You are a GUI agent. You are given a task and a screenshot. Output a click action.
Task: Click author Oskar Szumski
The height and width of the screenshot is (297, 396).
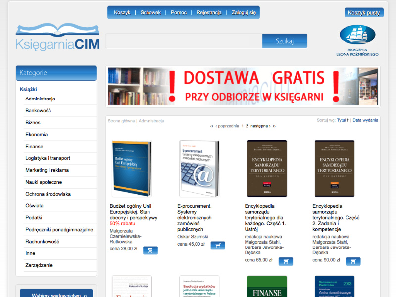[193, 237]
